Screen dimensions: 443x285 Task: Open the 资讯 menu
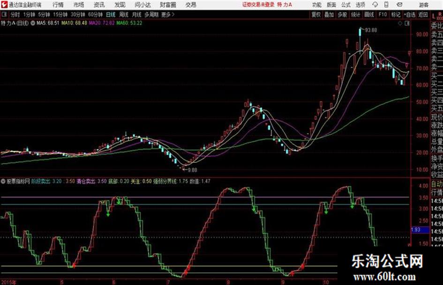click(99, 5)
